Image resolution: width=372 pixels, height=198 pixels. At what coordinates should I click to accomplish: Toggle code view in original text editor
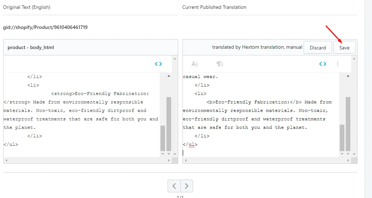pyautogui.click(x=158, y=64)
